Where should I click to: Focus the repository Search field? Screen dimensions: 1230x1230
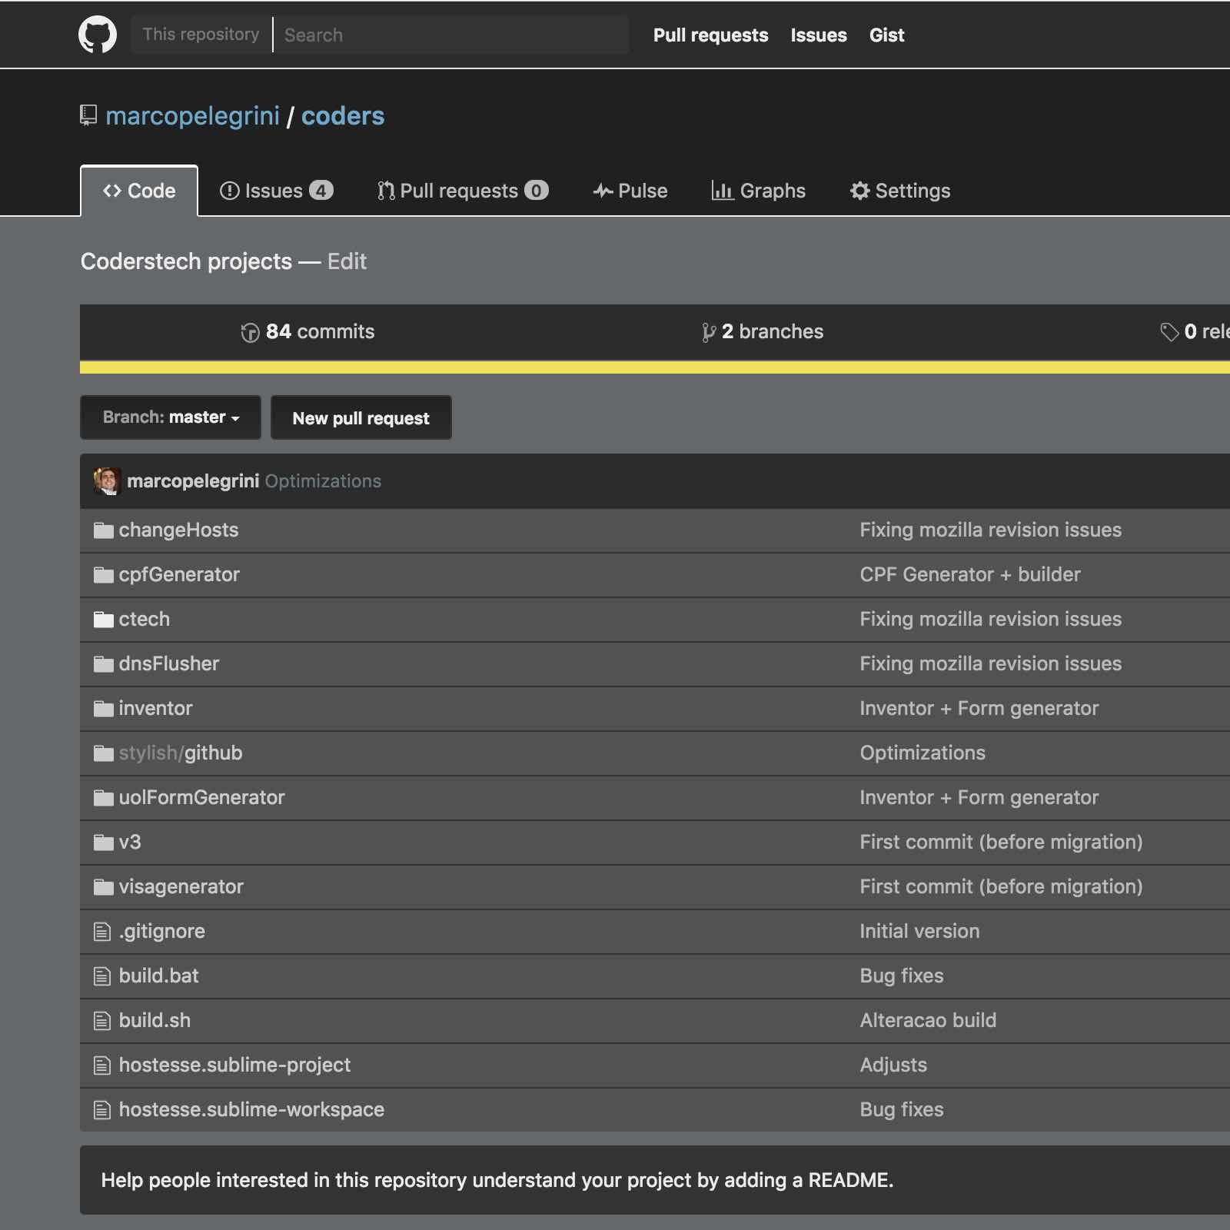[x=452, y=35]
